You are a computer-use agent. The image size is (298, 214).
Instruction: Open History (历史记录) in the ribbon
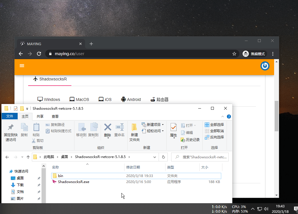tap(190, 140)
